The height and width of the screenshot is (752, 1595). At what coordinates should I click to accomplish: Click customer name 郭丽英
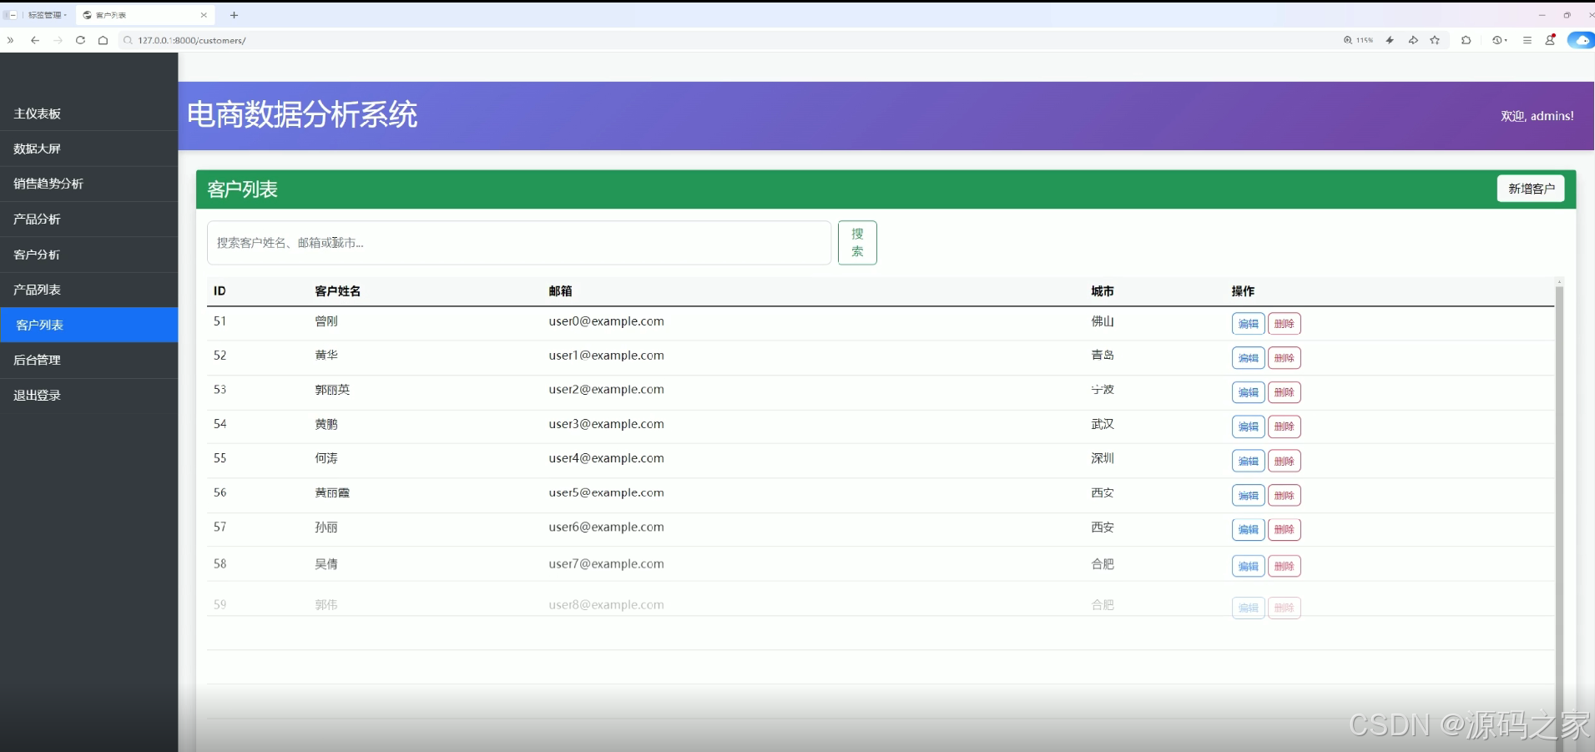(332, 390)
